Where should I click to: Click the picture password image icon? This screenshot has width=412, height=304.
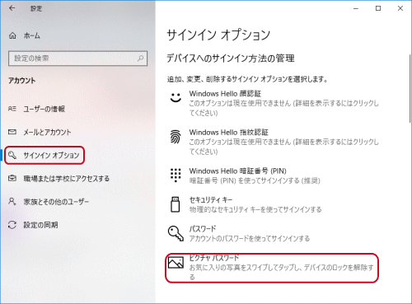176,263
